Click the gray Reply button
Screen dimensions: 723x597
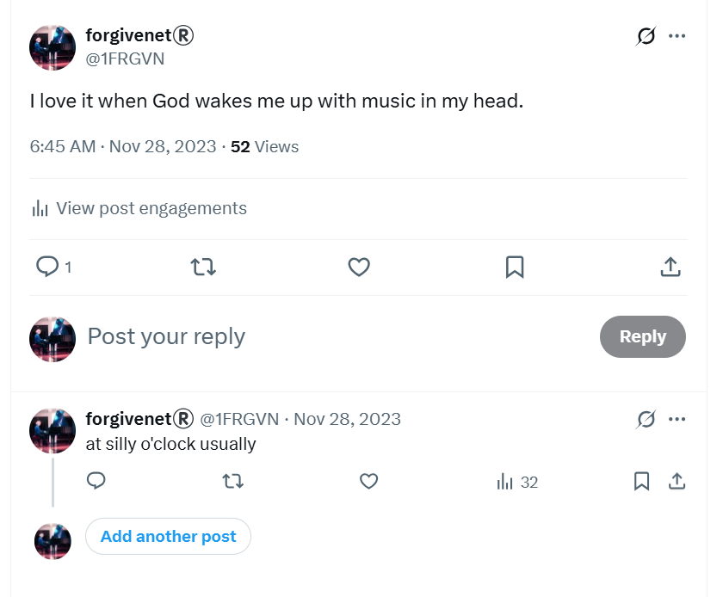642,336
